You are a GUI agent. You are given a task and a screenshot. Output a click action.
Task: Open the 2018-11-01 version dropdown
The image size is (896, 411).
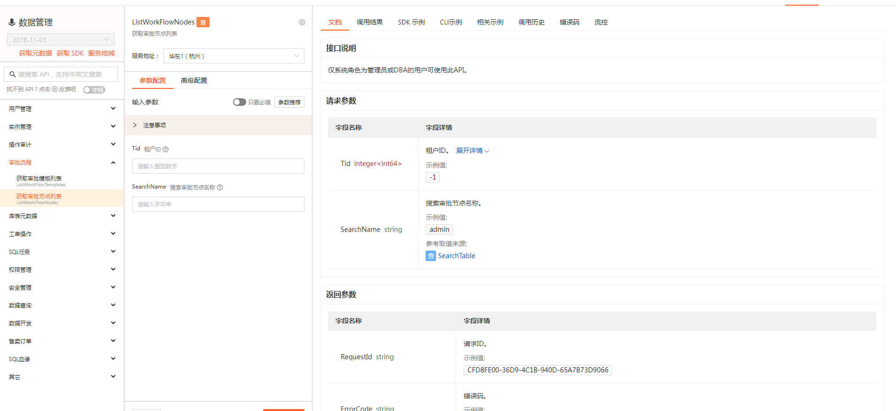61,40
